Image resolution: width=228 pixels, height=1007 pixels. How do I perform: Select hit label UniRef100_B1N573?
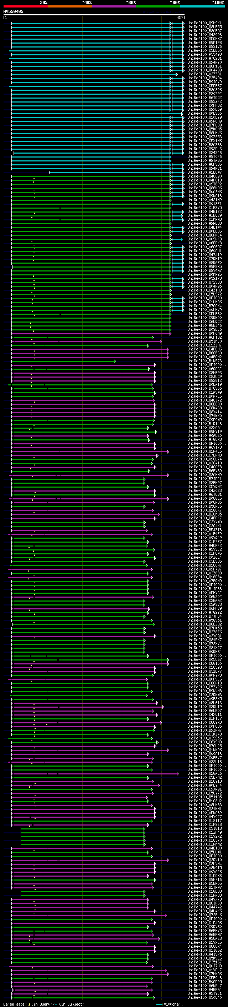[x=204, y=361]
